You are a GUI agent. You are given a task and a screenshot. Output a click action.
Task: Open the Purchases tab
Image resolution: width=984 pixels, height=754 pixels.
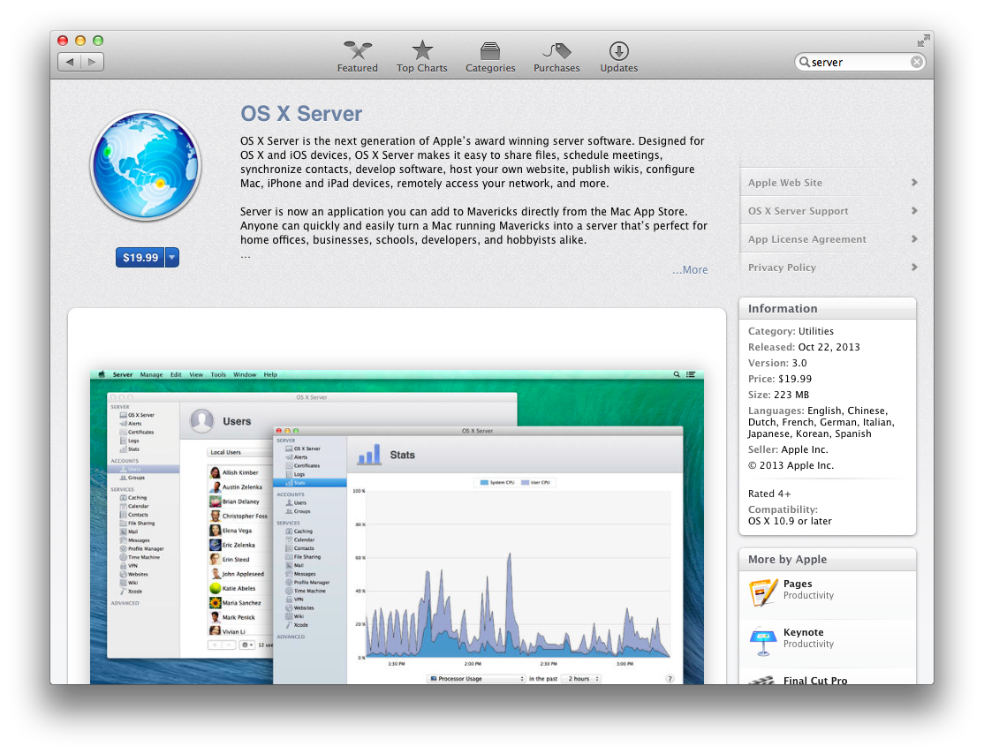(556, 57)
